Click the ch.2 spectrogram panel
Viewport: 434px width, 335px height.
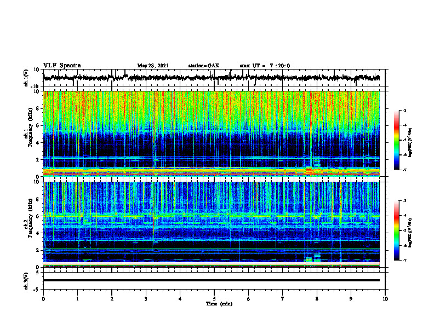[211, 224]
